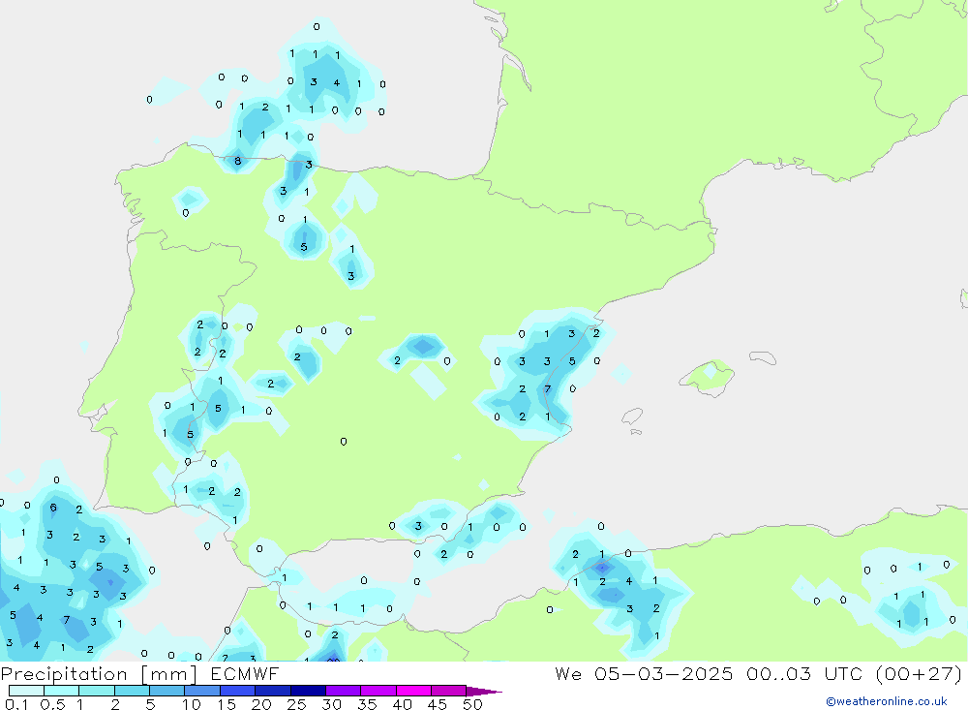
Task: Click the '30' legend scale label
Action: [x=332, y=704]
